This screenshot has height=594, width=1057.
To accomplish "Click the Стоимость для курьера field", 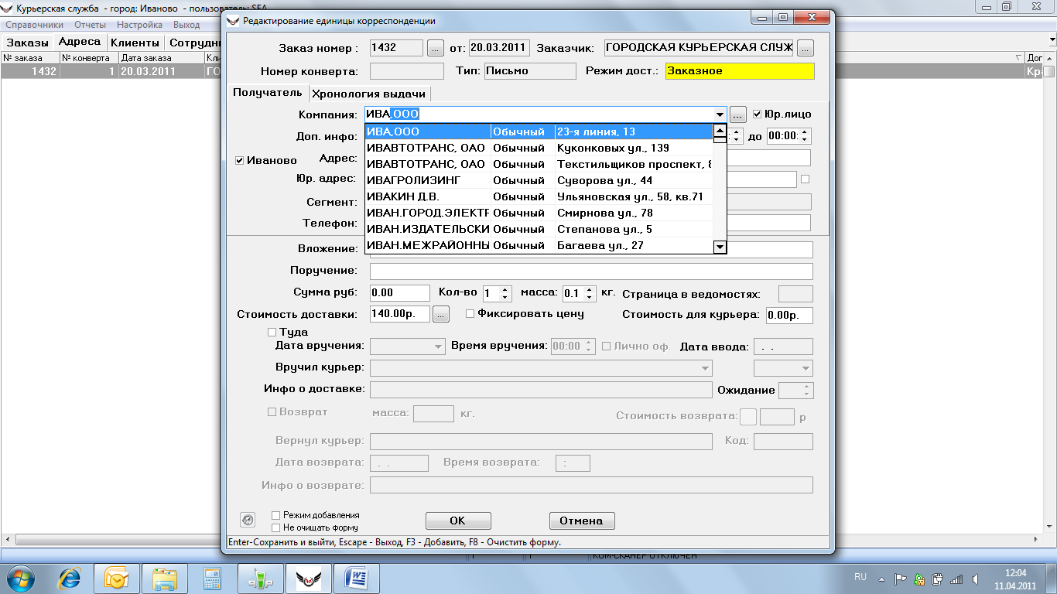I will tap(789, 316).
